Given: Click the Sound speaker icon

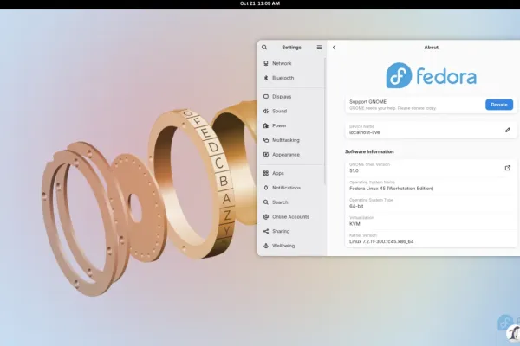Looking at the screenshot, I should tap(266, 112).
